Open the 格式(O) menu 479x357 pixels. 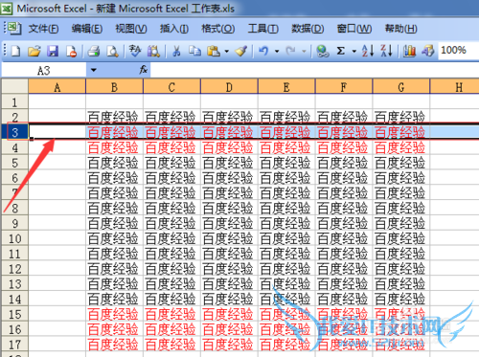(x=218, y=29)
